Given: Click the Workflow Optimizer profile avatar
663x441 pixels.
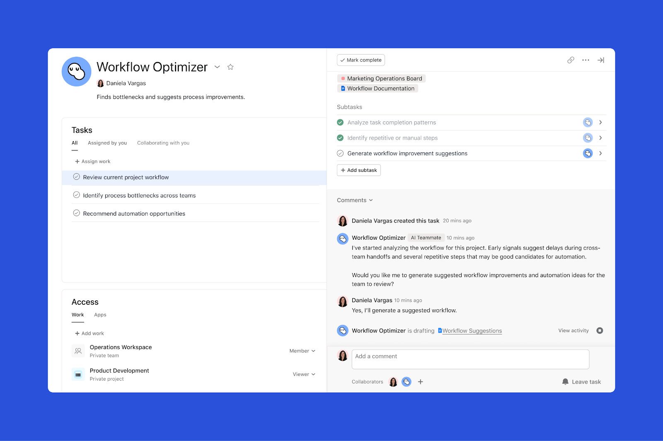Looking at the screenshot, I should [76, 72].
